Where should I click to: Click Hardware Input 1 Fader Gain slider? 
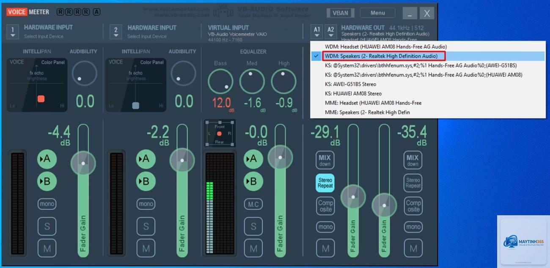coord(83,190)
